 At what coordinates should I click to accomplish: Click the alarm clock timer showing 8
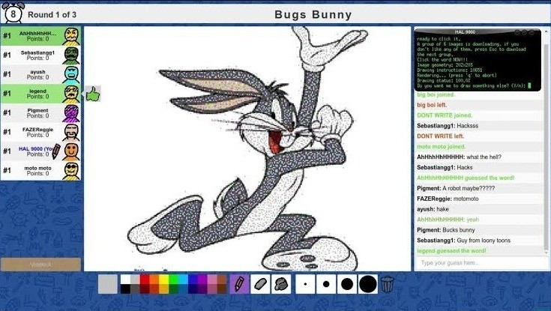13,13
